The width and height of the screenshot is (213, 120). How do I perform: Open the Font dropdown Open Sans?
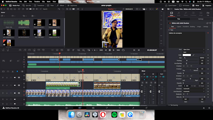pos(194,50)
